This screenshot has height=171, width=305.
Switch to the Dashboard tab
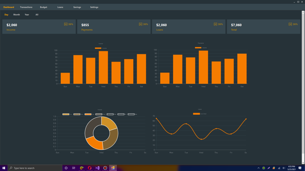(x=8, y=7)
